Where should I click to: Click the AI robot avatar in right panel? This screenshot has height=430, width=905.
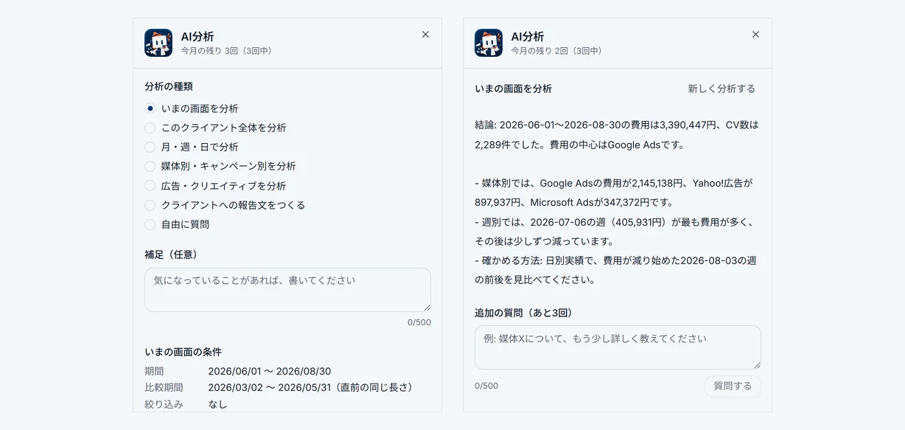point(489,43)
